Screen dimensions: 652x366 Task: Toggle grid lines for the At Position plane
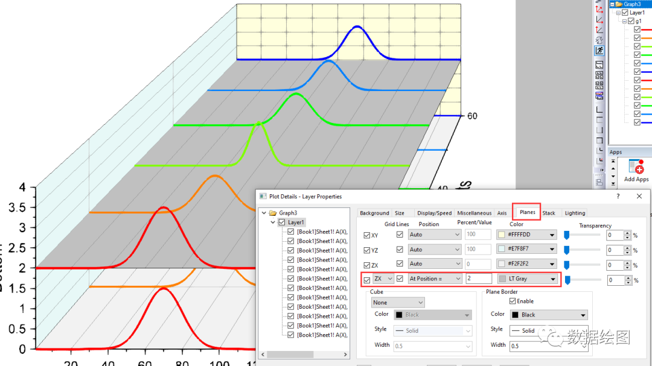tap(400, 279)
